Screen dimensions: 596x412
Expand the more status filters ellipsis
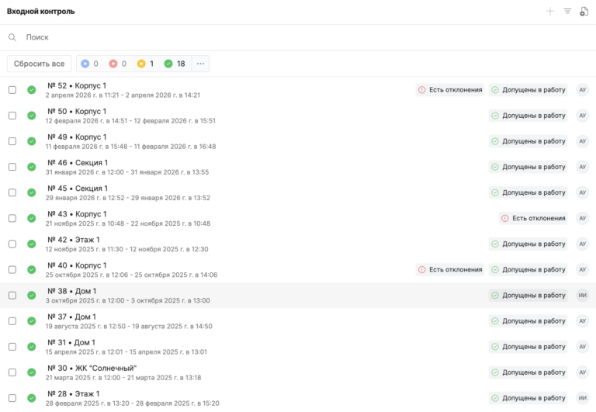pyautogui.click(x=200, y=64)
